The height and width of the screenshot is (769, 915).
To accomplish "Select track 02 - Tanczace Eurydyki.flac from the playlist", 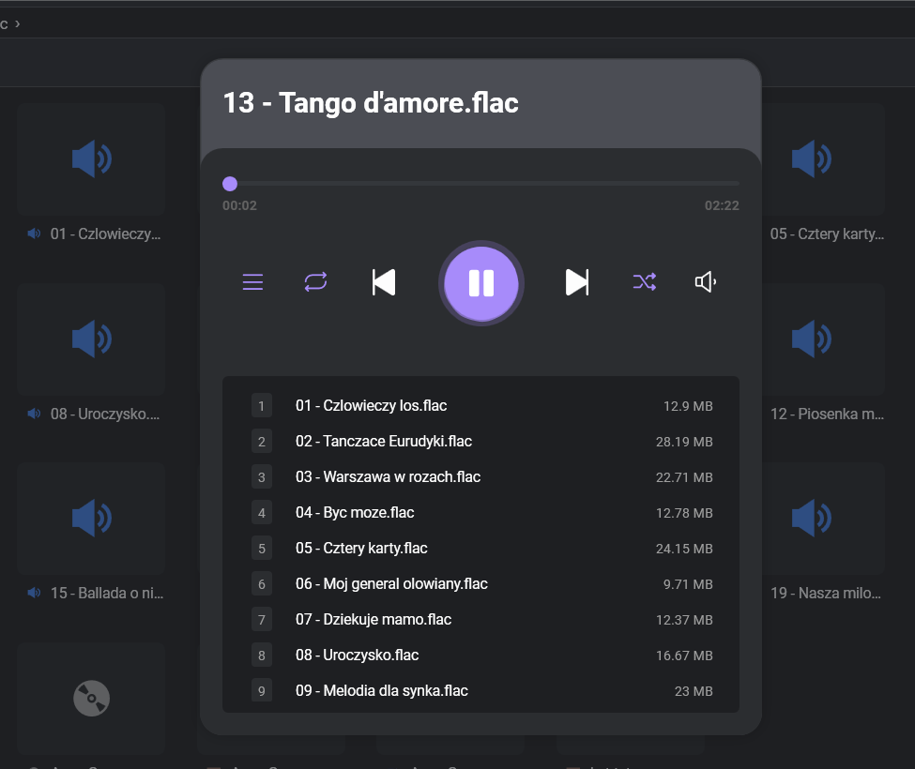I will (382, 441).
